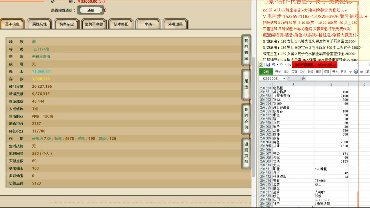Switch to the 装备法宝 tab
Viewport: 370px width, 208px height.
click(66, 24)
